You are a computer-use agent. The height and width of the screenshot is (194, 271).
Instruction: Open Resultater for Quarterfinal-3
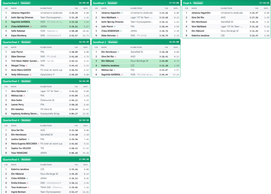coord(26,81)
